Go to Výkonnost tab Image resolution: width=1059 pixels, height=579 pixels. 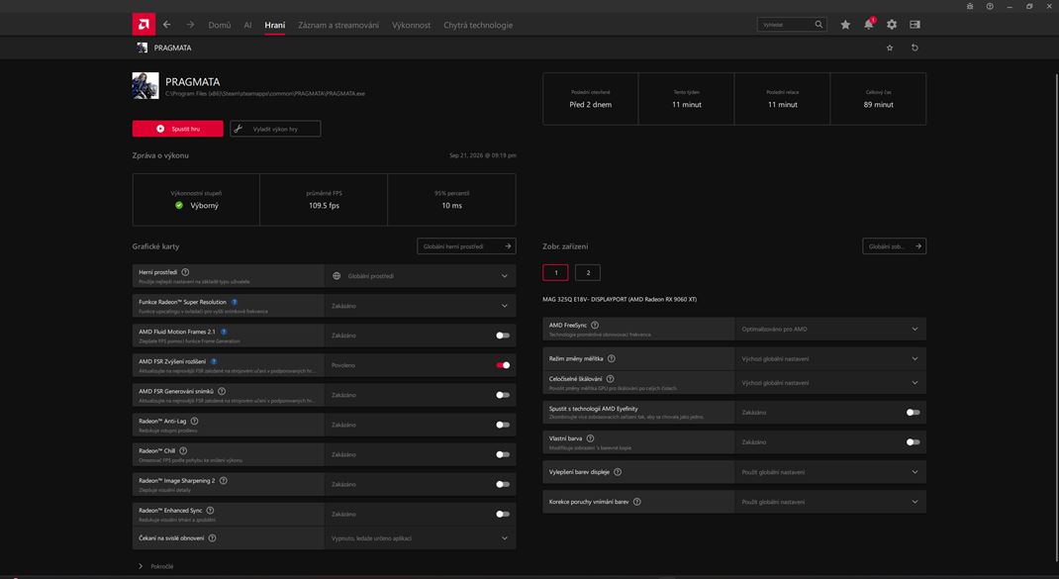[x=412, y=25]
